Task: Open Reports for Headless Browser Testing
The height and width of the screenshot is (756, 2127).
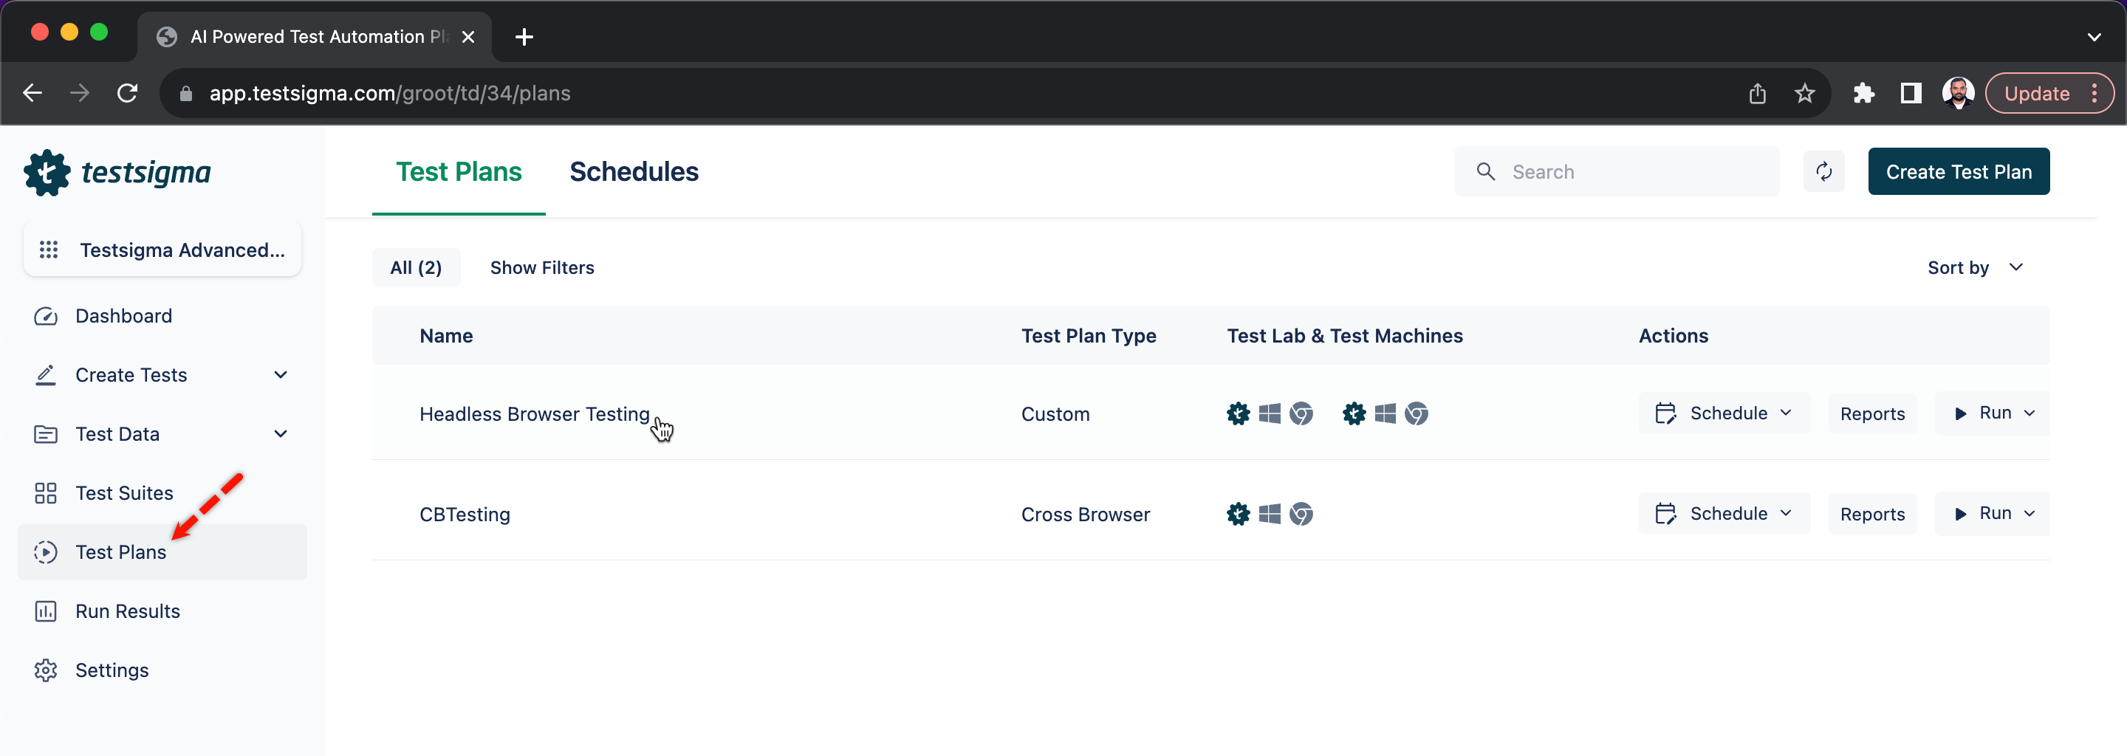Action: coord(1872,414)
